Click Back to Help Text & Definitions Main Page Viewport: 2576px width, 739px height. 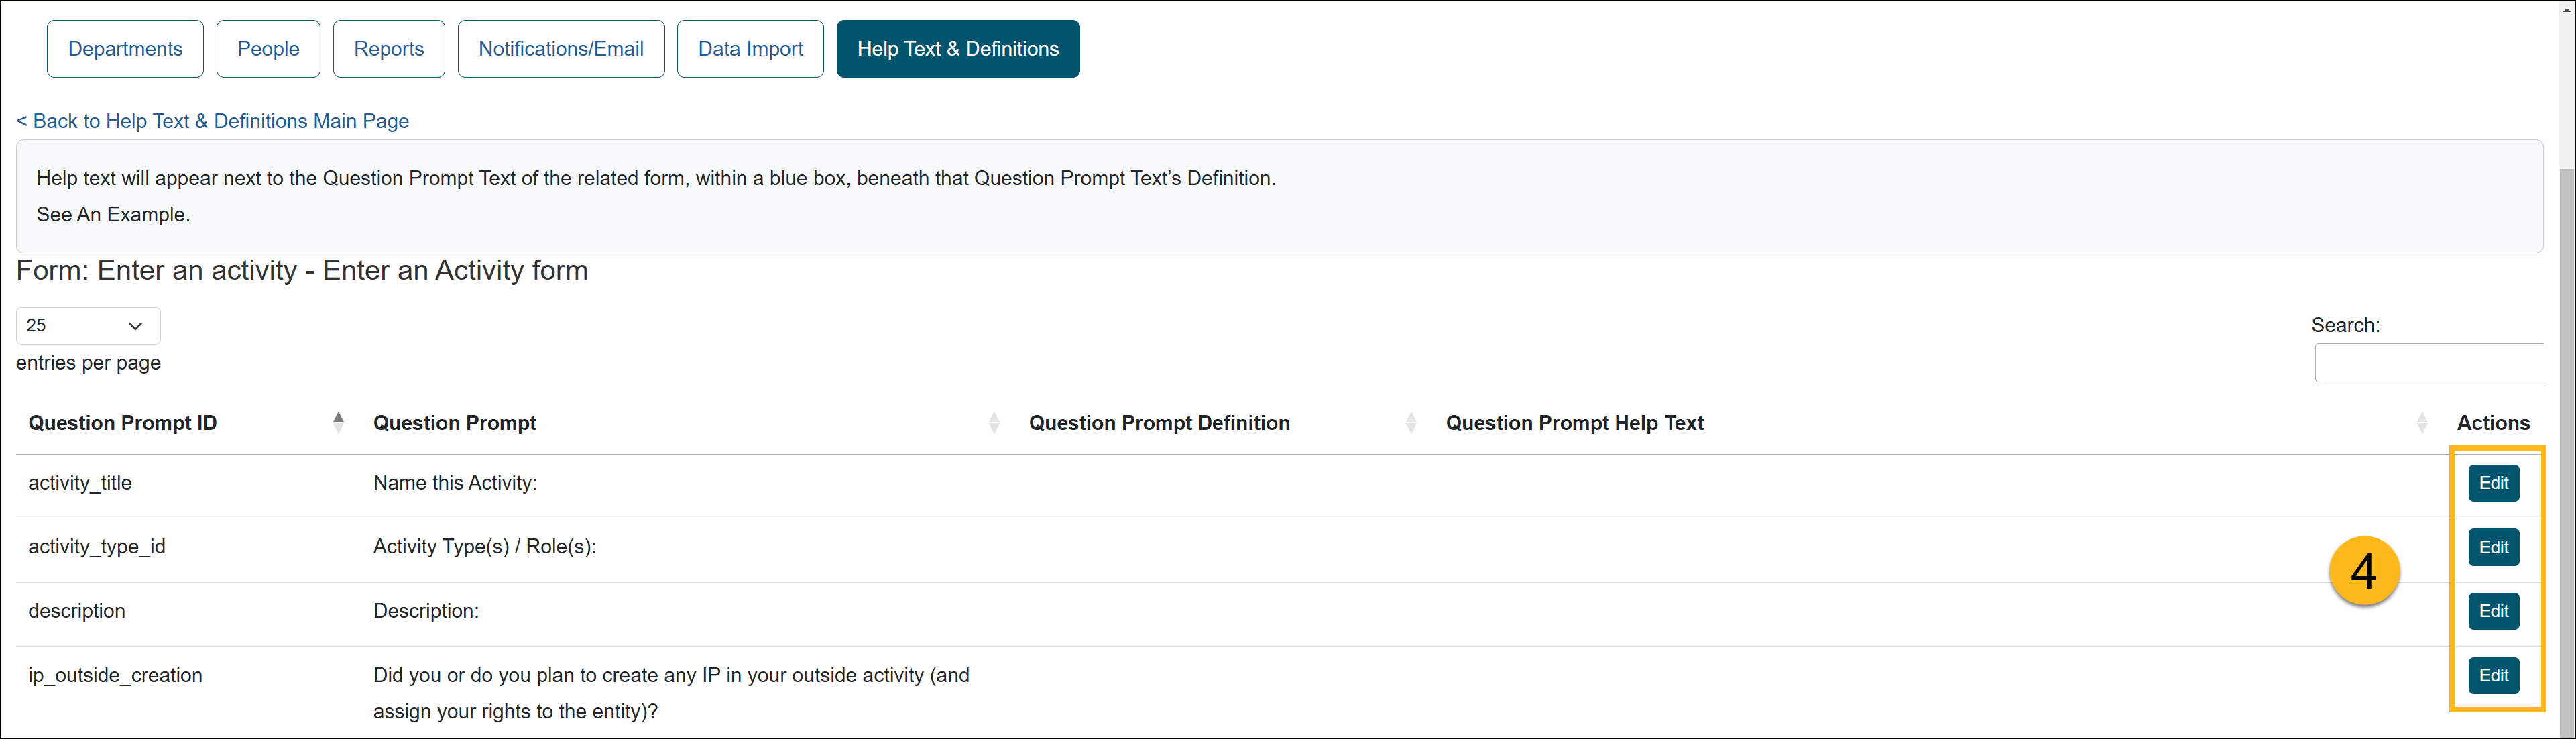pos(212,121)
